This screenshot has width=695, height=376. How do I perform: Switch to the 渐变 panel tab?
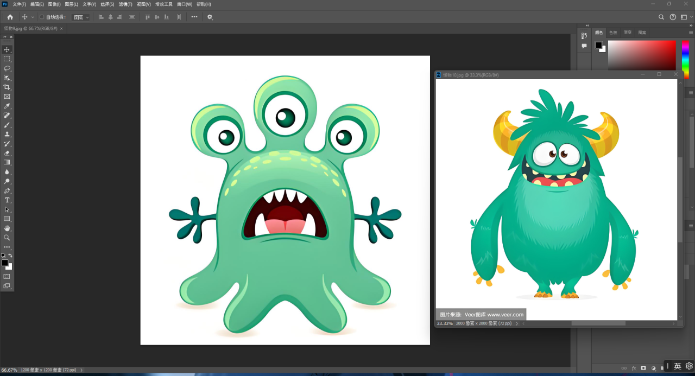pyautogui.click(x=628, y=33)
